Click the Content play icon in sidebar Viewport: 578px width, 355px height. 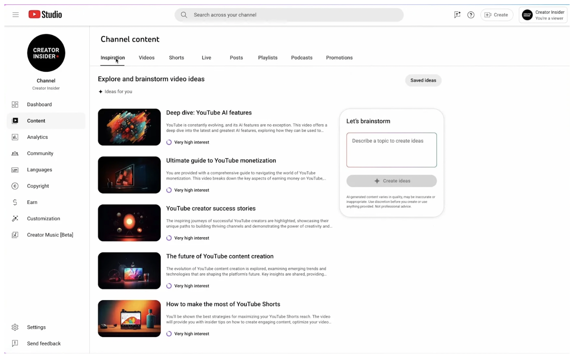click(15, 121)
